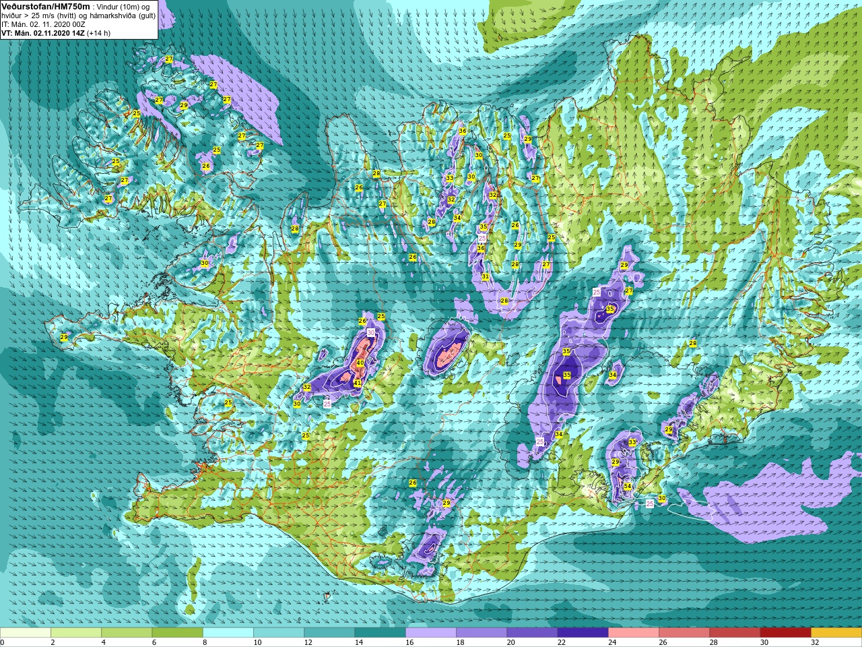
Task: Select the 16–18 lavender legend swatch
Action: tap(431, 633)
